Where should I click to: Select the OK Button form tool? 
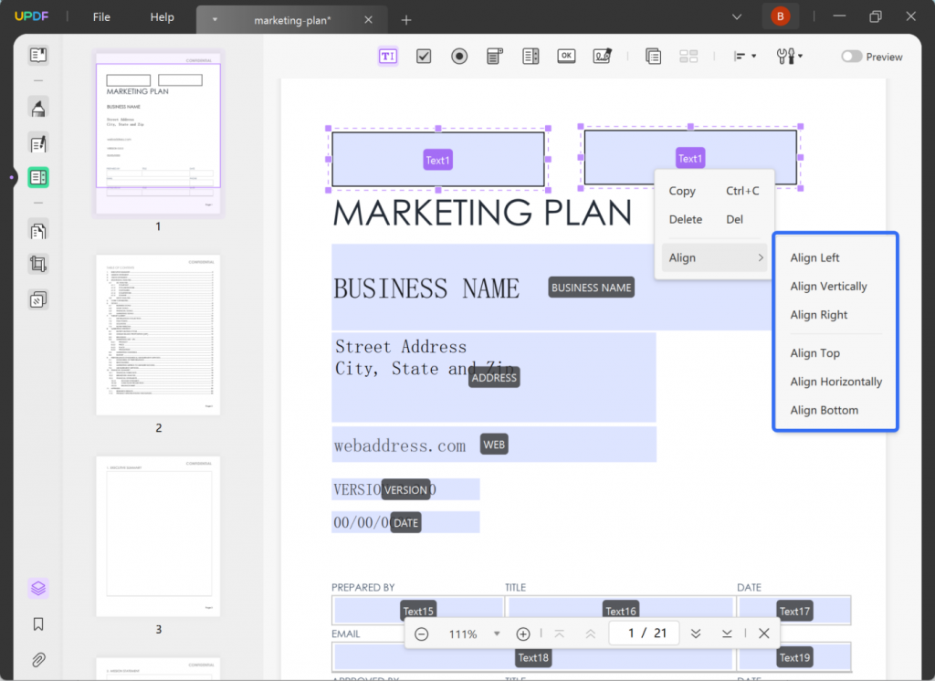pyautogui.click(x=566, y=56)
